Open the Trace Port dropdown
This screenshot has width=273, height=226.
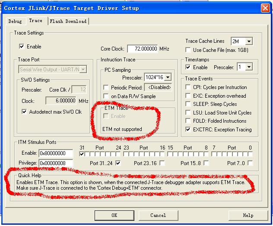click(x=53, y=70)
